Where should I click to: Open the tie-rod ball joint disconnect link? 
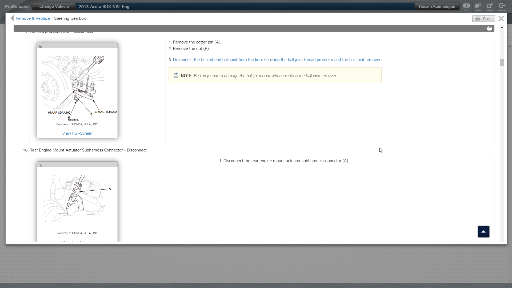click(277, 60)
